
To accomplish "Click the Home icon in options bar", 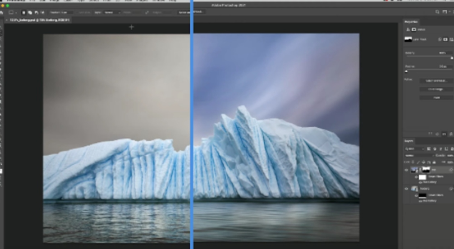I will coord(2,12).
